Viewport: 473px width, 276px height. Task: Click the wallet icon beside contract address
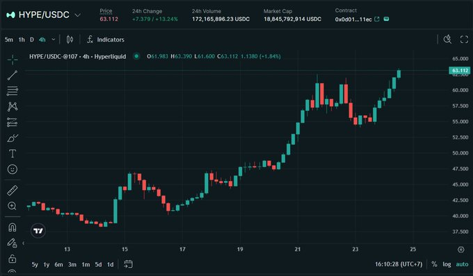pos(386,19)
